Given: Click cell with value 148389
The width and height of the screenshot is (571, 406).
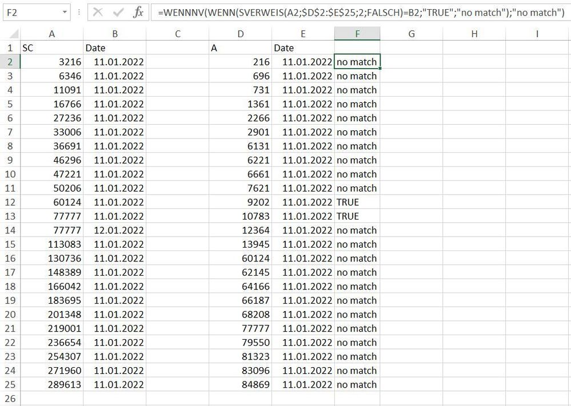Looking at the screenshot, I should coord(51,272).
